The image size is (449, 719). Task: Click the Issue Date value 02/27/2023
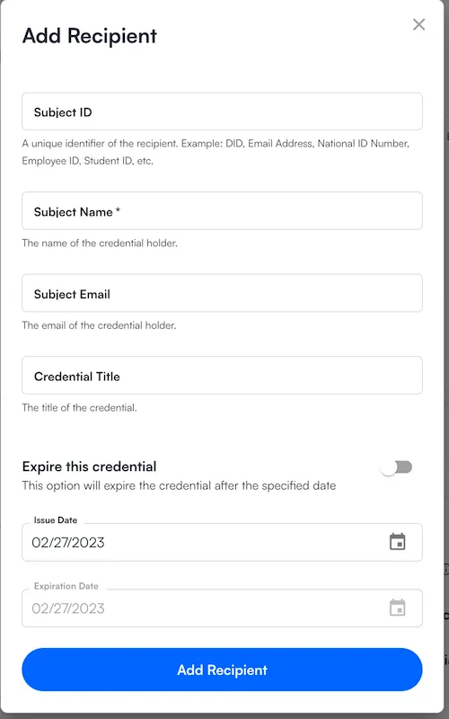point(68,543)
